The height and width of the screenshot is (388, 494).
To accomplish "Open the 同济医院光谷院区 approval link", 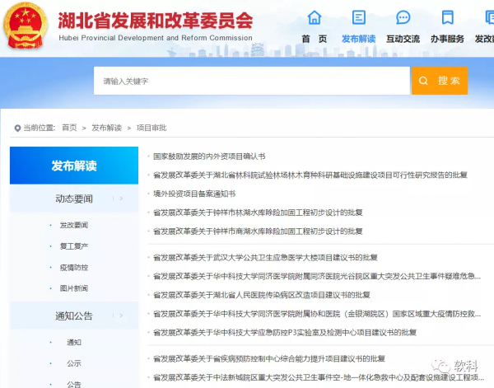I will coord(317,277).
